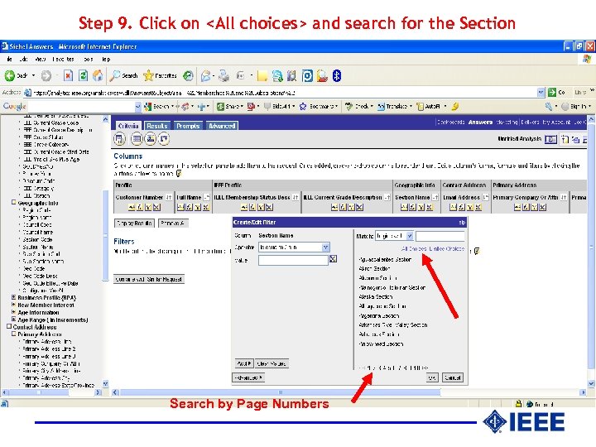Expand Age Range (In Increments) node

tap(14, 320)
